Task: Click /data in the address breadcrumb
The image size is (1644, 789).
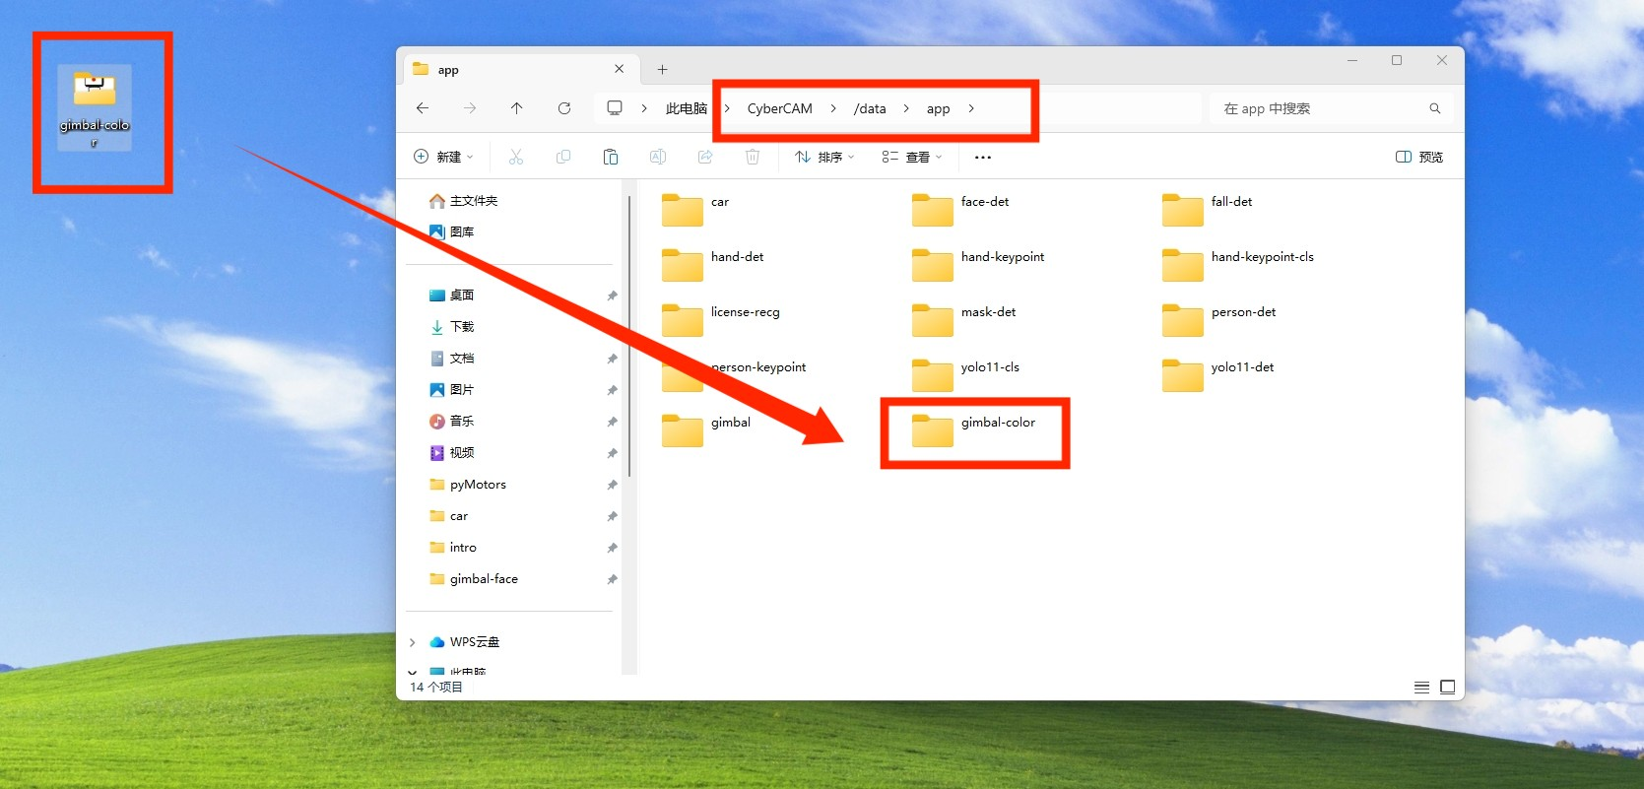Action: point(870,108)
